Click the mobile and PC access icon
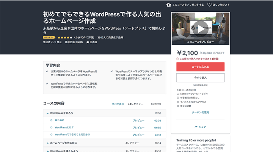Image resolution: width=273 pixels, height=152 pixels. 178,102
